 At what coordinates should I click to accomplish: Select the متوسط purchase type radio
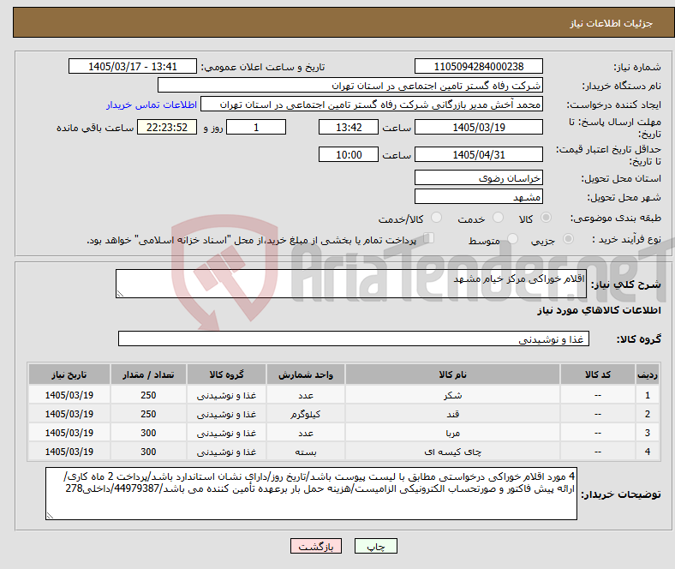[513, 238]
